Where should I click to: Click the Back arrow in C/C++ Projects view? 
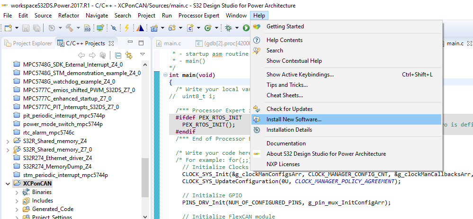click(81, 55)
